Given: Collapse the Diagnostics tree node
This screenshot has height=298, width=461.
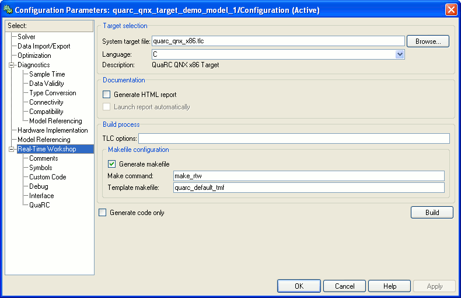Looking at the screenshot, I should click(x=12, y=65).
